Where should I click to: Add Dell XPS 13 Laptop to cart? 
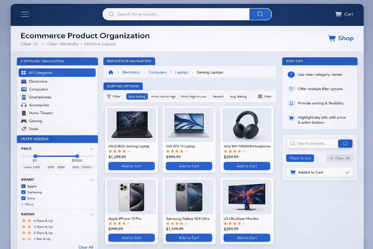click(x=189, y=166)
